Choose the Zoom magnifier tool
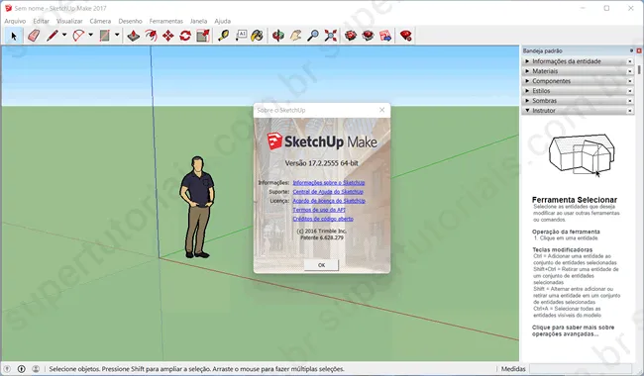644x376 pixels. tap(313, 36)
